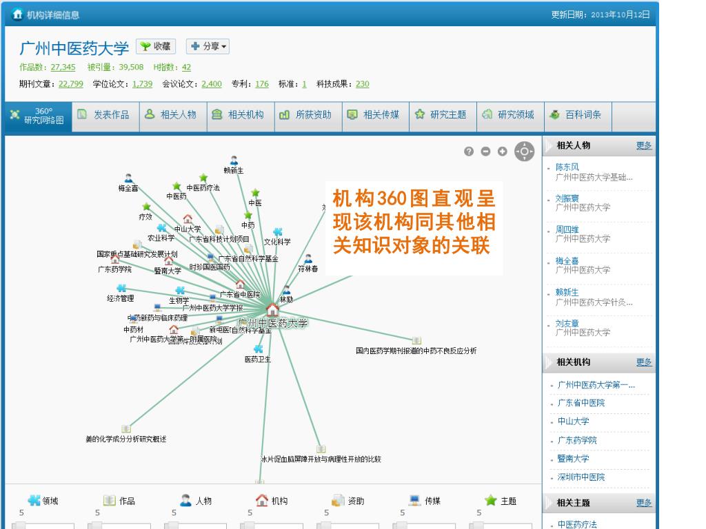Click the 医药卫生 puzzle node icon
The image size is (706, 529).
click(258, 349)
